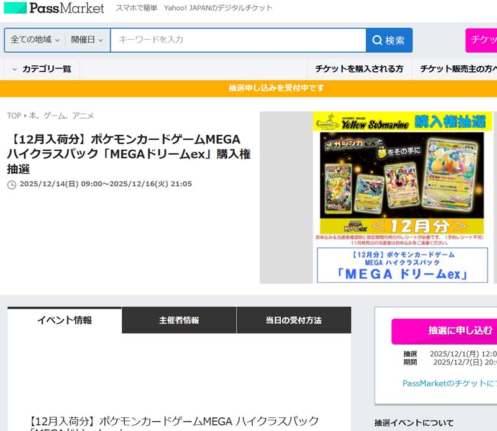Image resolution: width=497 pixels, height=431 pixels.
Task: Click the TOP breadcrumb link
Action: point(14,116)
